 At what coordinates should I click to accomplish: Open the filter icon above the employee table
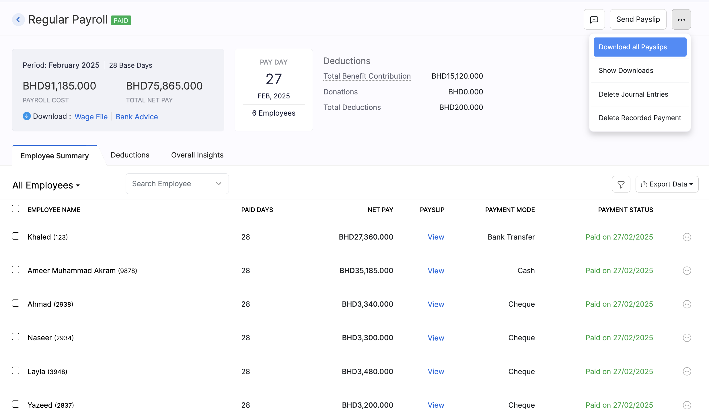pyautogui.click(x=621, y=184)
